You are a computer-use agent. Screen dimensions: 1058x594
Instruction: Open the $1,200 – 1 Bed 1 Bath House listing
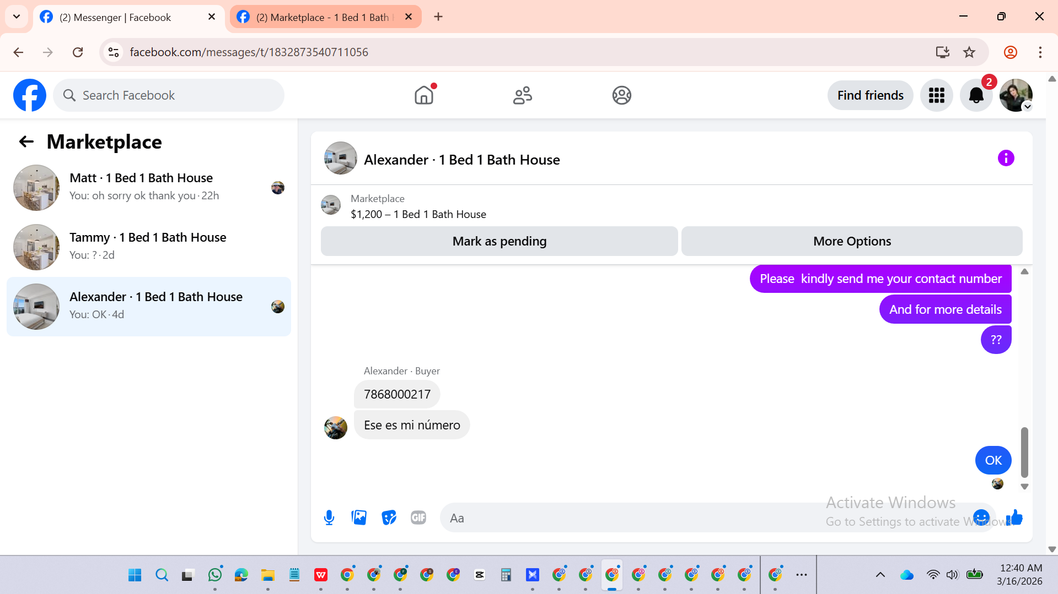(418, 214)
